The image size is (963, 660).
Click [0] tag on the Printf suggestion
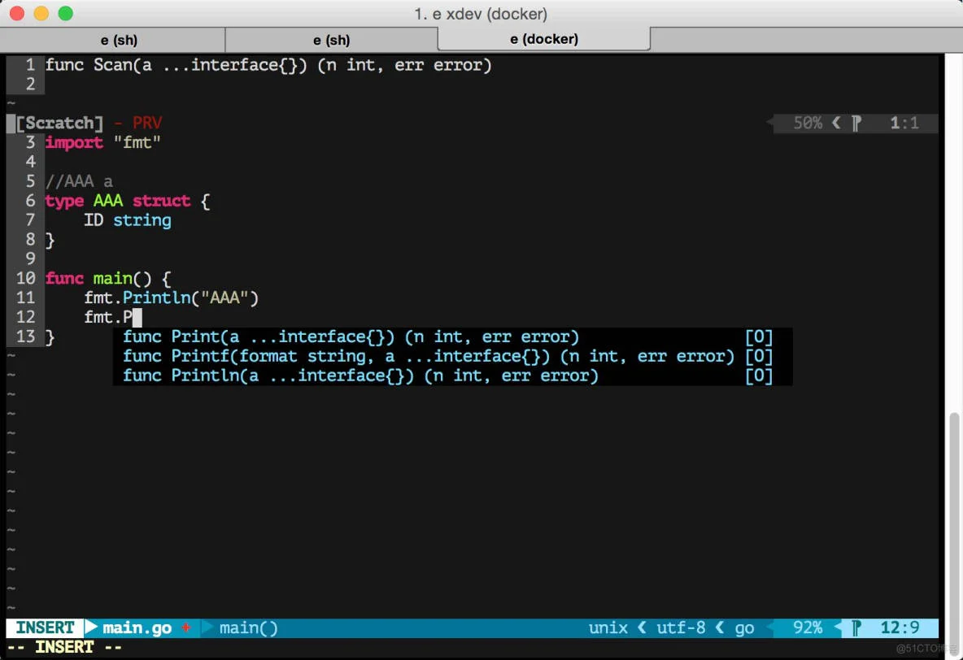[759, 357]
